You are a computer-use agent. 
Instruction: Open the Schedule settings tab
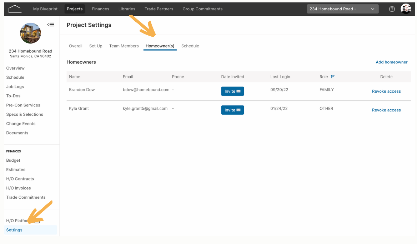190,46
